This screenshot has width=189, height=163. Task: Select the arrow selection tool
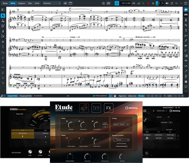pyautogui.click(x=3, y=16)
